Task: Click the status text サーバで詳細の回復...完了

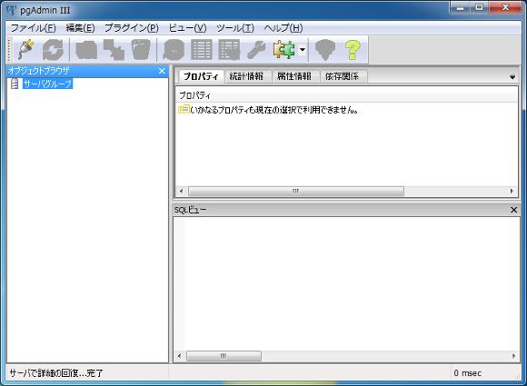Action: pyautogui.click(x=56, y=373)
